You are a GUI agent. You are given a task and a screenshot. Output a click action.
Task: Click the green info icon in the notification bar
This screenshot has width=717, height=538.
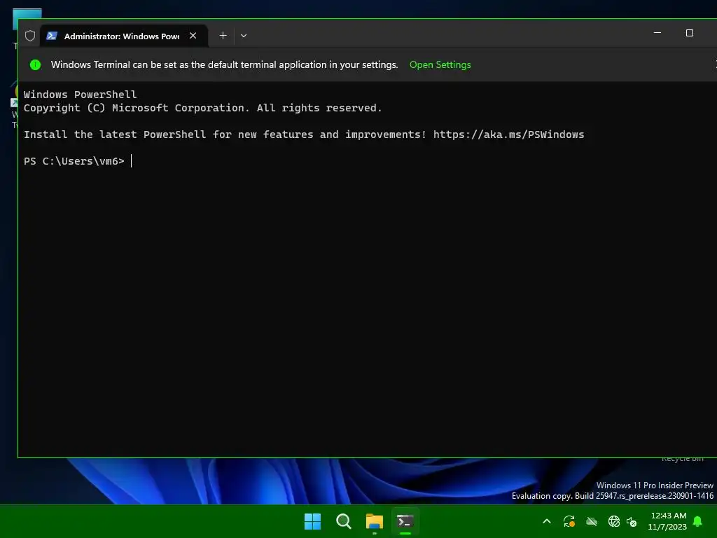(35, 64)
